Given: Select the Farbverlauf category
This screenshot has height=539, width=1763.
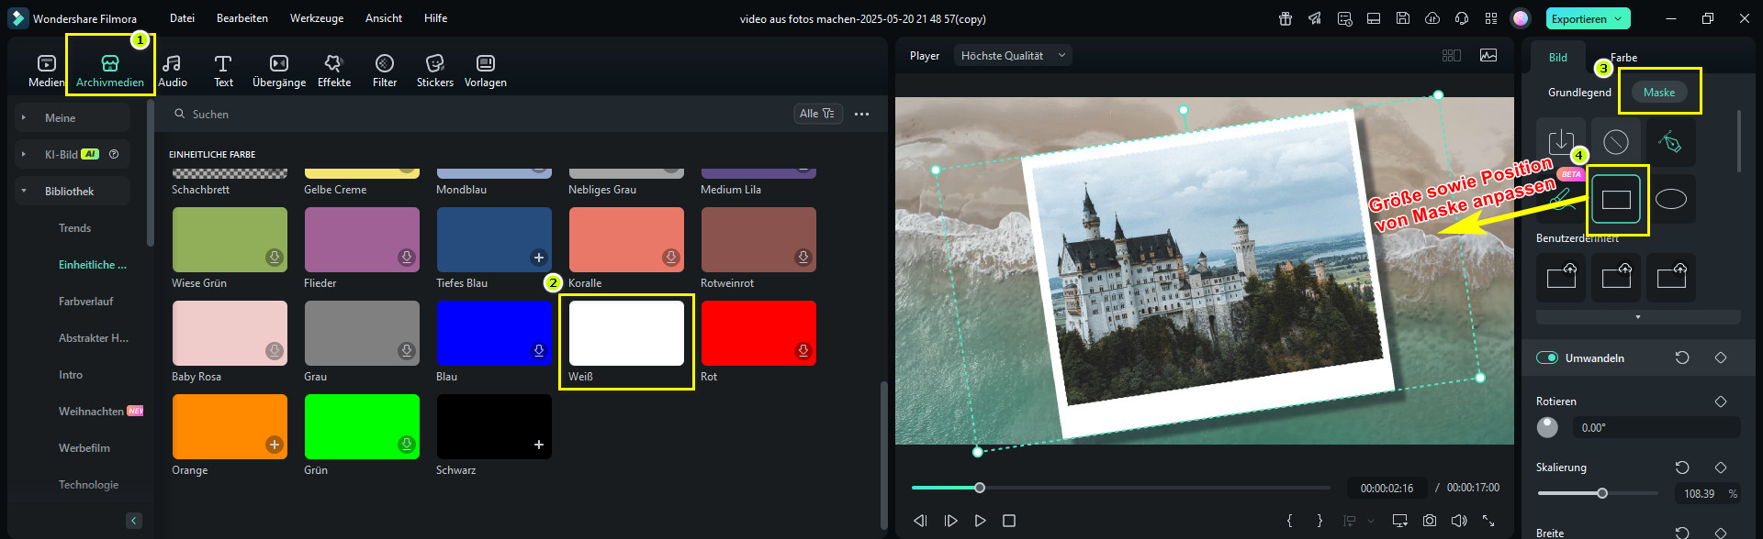Looking at the screenshot, I should pos(86,302).
